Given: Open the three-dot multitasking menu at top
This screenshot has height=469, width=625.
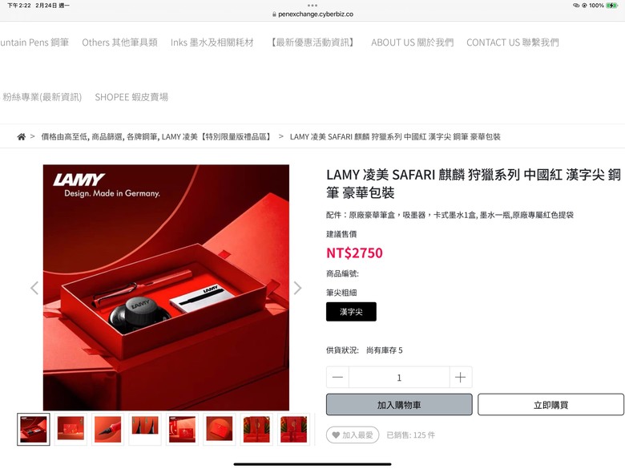Looking at the screenshot, I should coord(312,6).
